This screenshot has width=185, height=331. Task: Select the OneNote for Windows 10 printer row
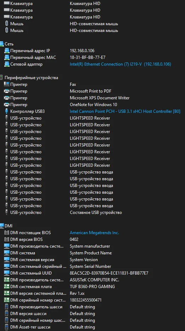pos(92,105)
